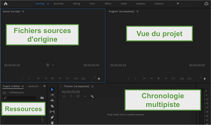Focus the project search field
The image size is (211, 125).
(x=20, y=98)
